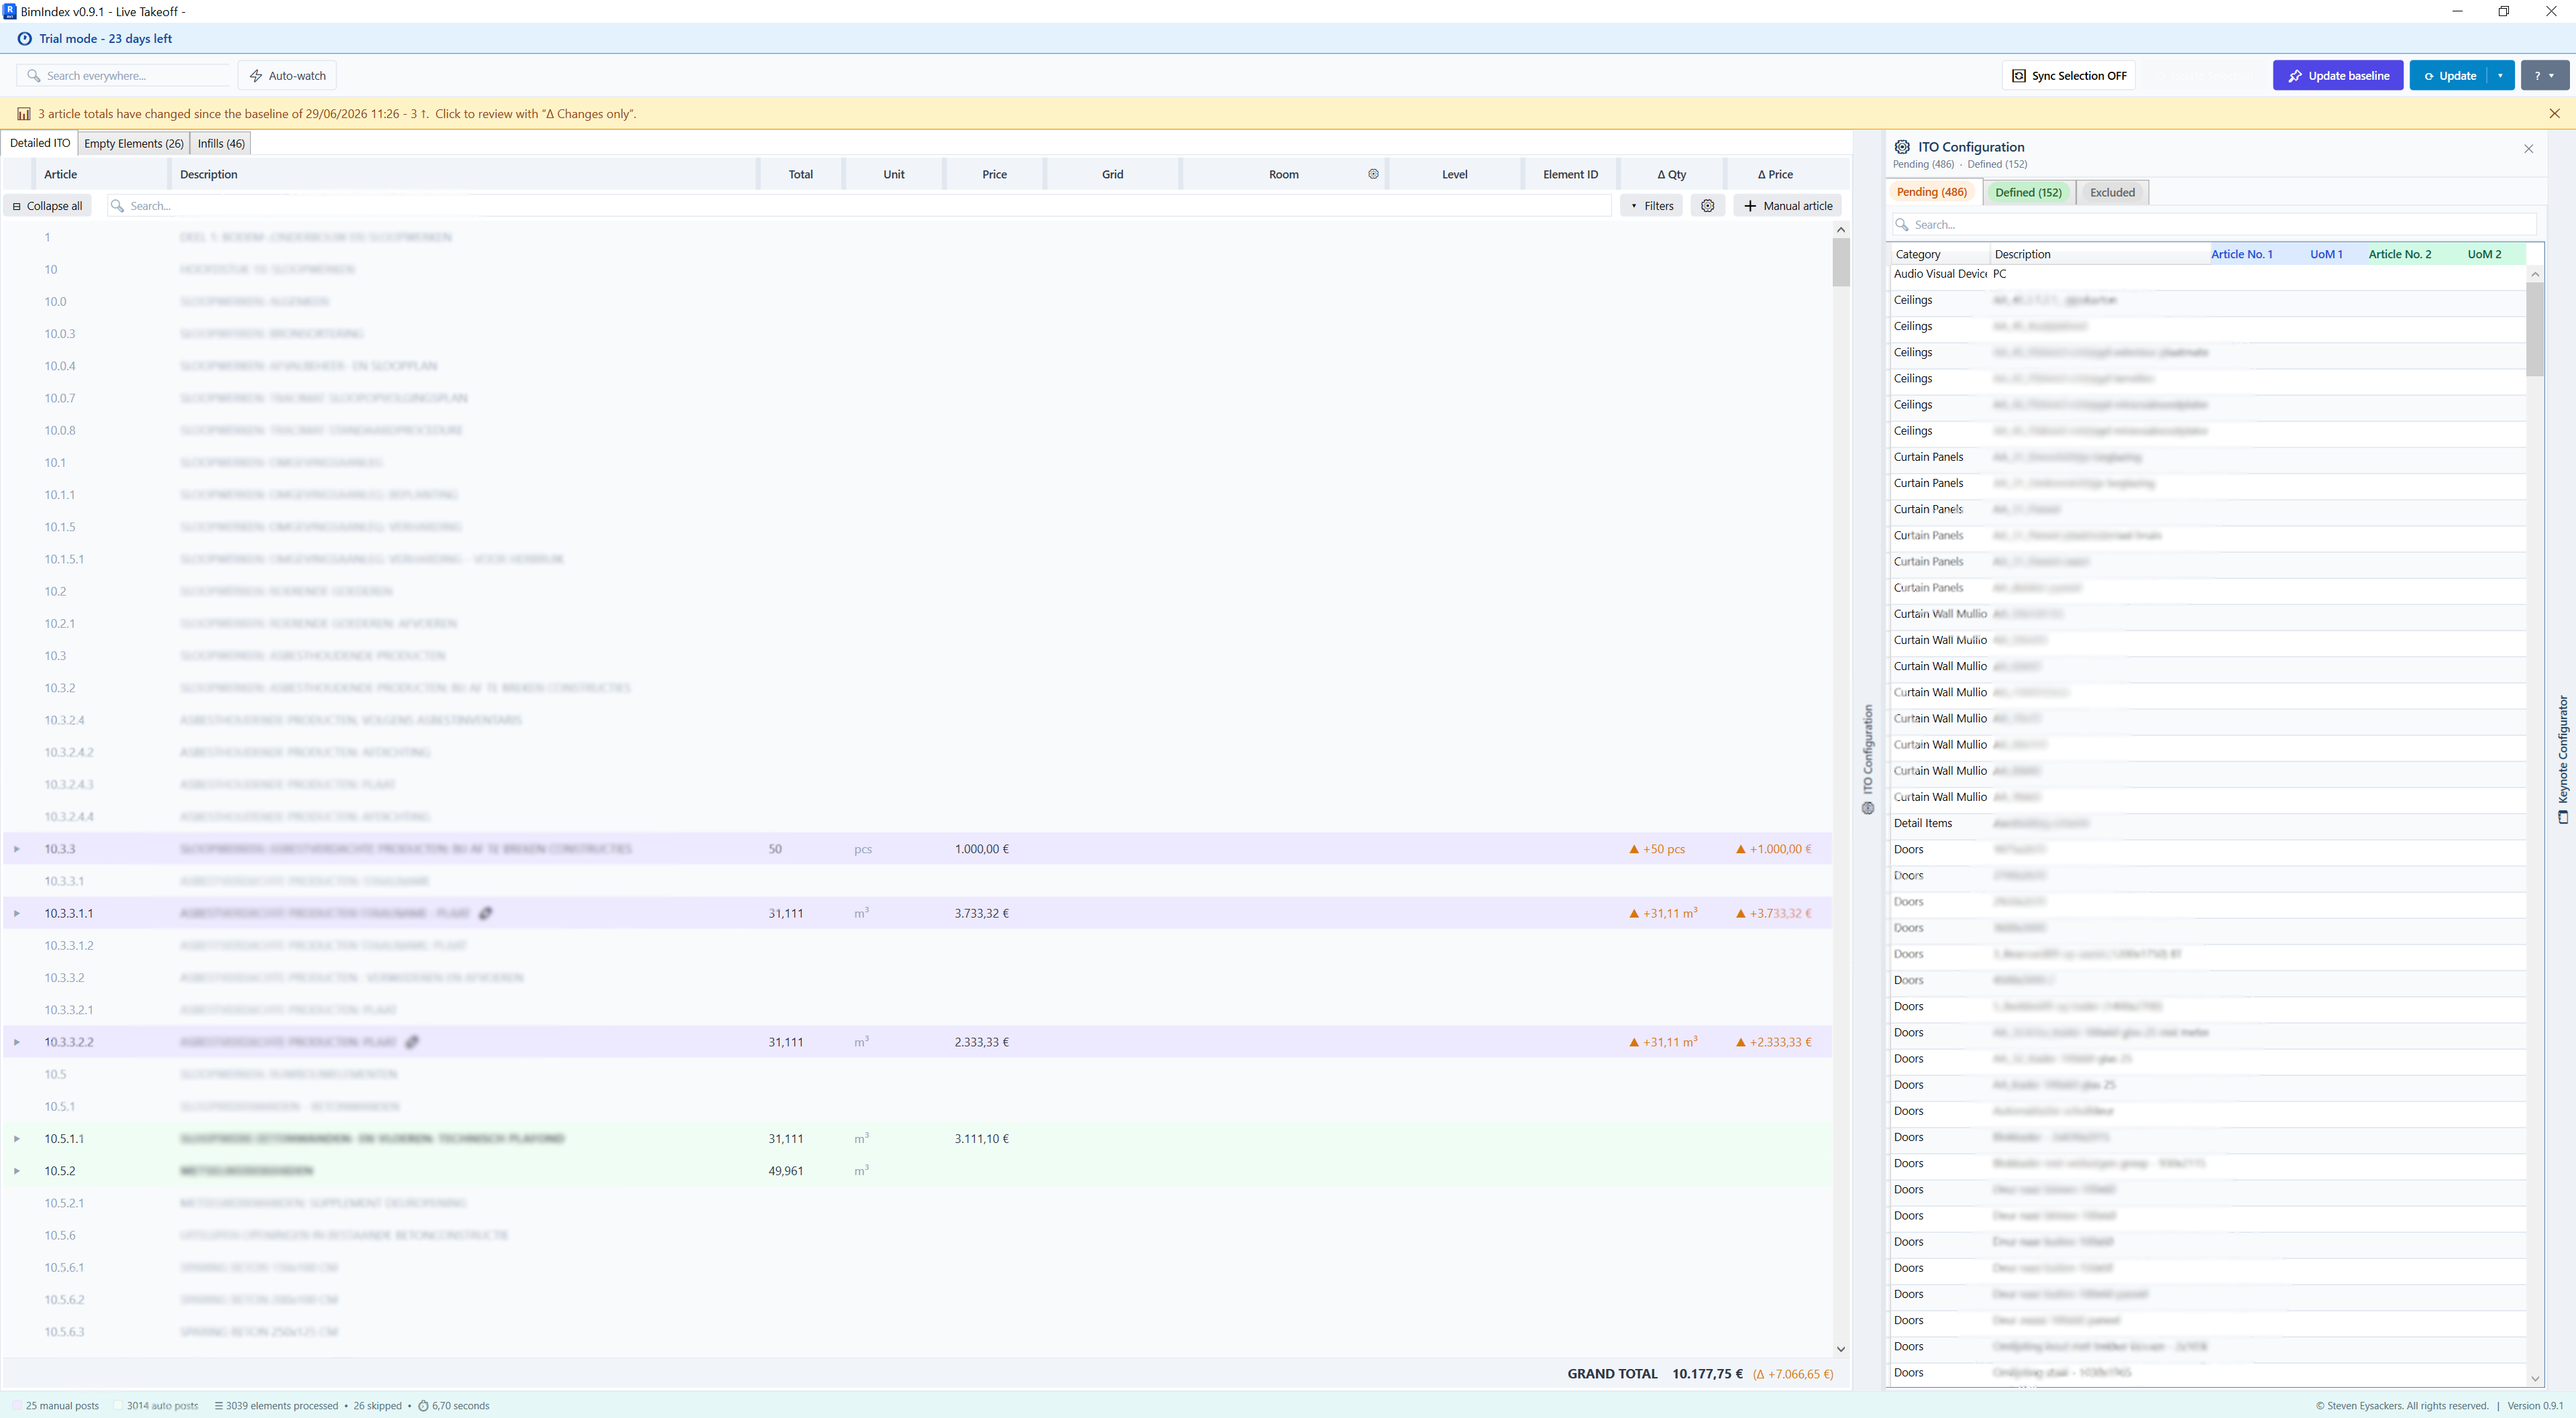Open Room column settings gear
The width and height of the screenshot is (2576, 1418).
[x=1373, y=174]
